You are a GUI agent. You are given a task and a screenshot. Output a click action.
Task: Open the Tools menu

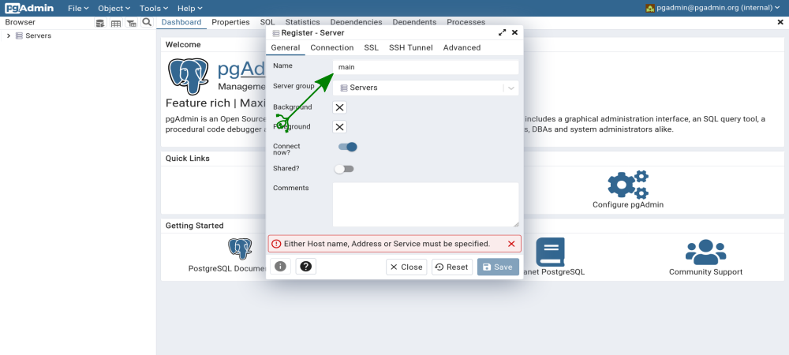pos(154,8)
